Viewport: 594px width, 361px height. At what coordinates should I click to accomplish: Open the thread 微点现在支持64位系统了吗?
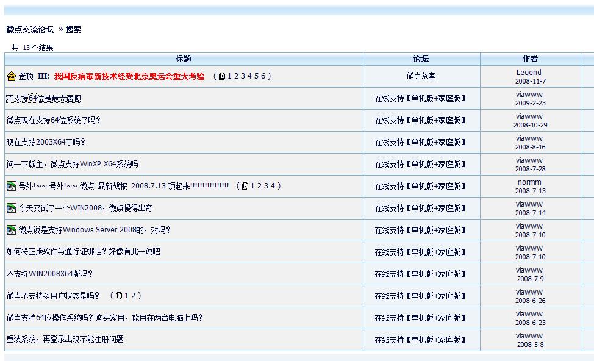pos(54,121)
